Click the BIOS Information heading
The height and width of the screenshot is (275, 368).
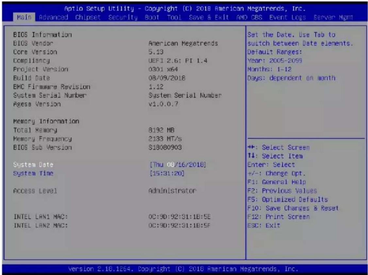pos(42,35)
